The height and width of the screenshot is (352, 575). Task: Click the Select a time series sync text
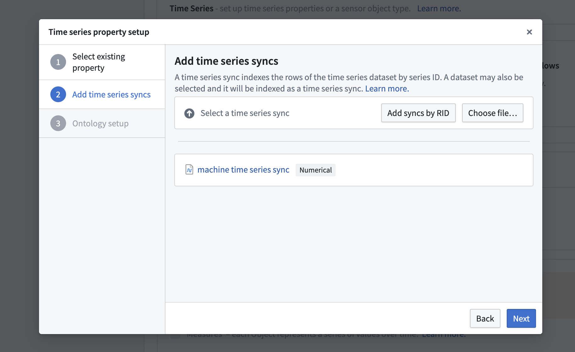245,113
